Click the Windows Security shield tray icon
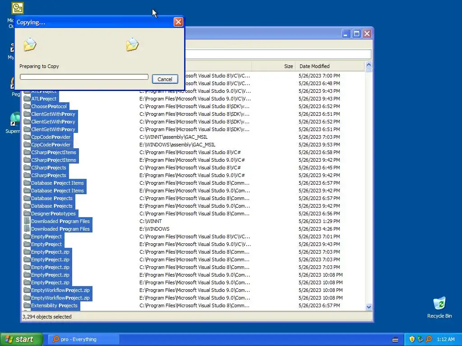Viewport: 462px width, 346px height. pos(412,339)
